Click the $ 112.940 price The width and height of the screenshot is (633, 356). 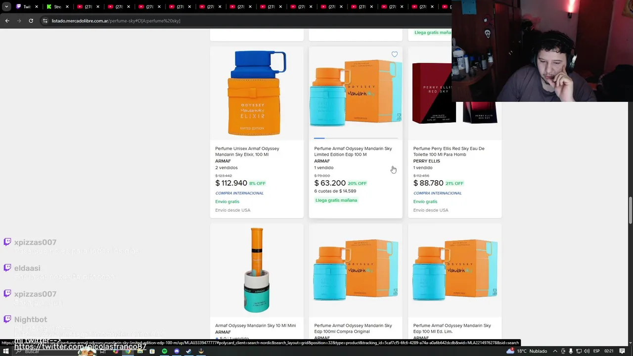(231, 183)
